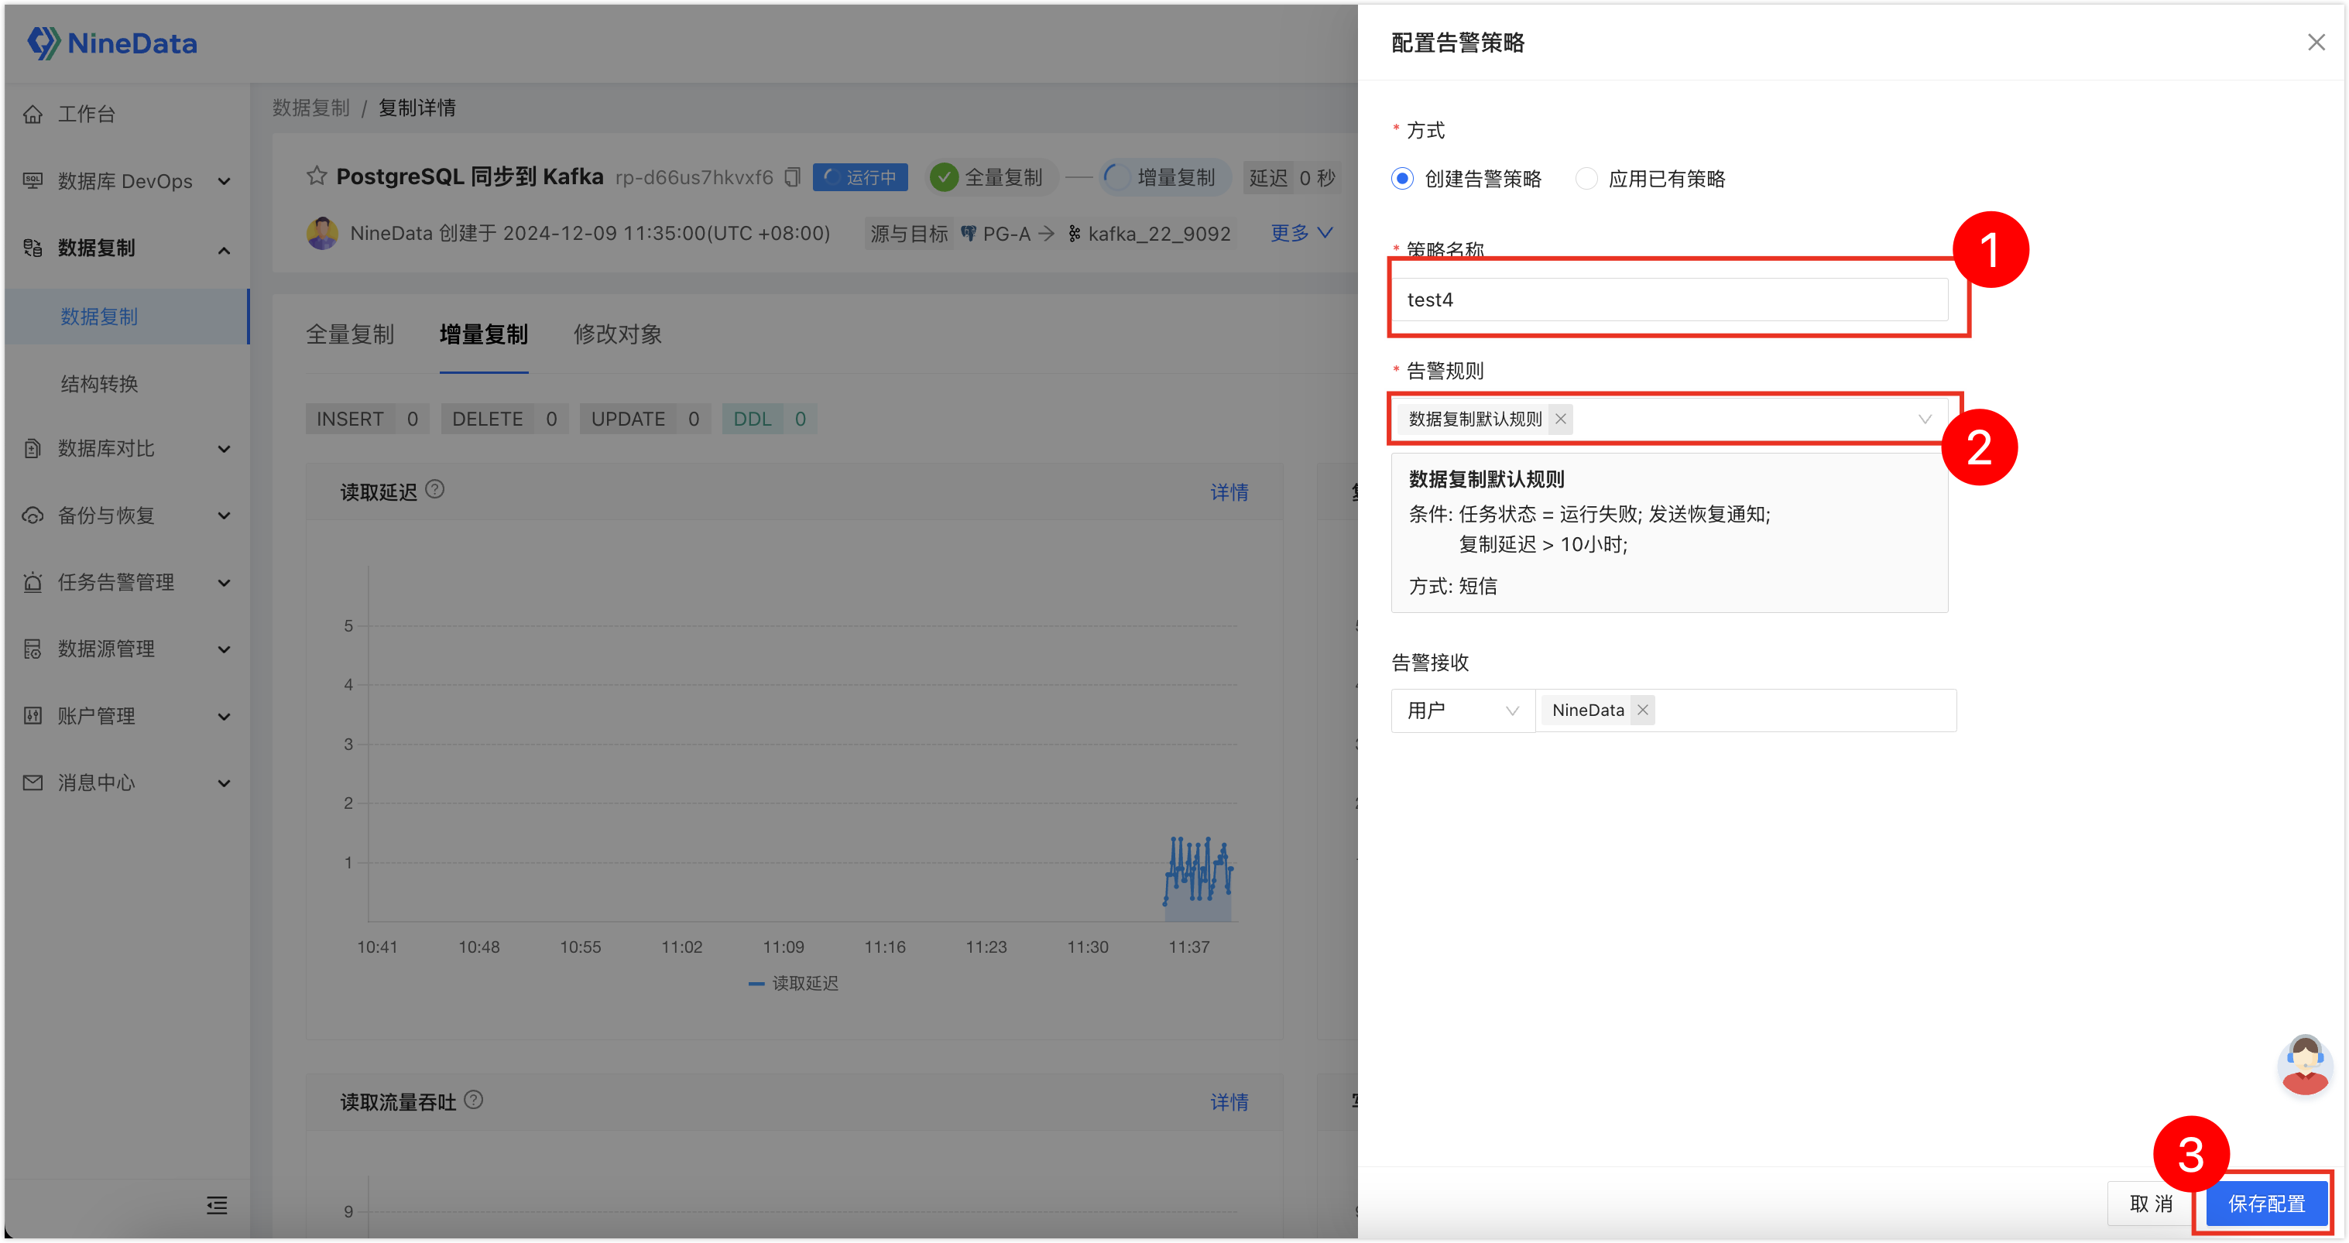Click the 增量复制 progress step
The image size is (2349, 1243).
(x=1165, y=176)
